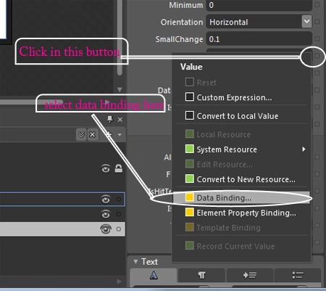
Task: Click the plus icon in the panel toolbar
Action: pos(109,134)
